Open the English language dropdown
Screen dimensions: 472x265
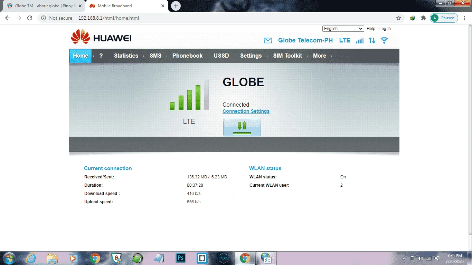pyautogui.click(x=343, y=29)
